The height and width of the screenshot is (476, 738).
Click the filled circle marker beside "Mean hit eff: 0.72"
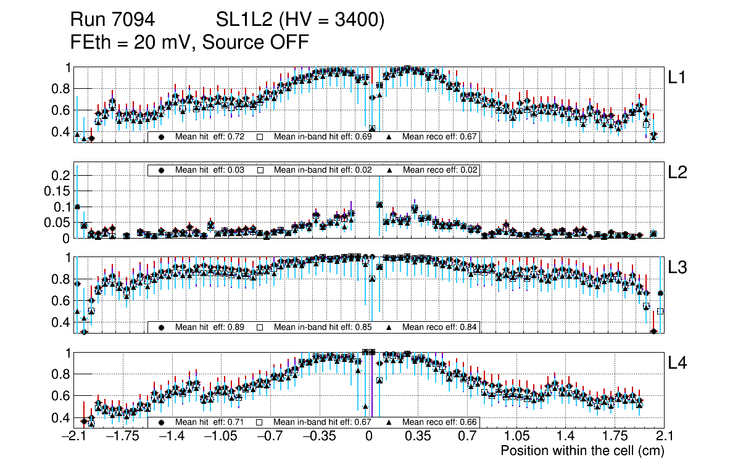(x=162, y=137)
